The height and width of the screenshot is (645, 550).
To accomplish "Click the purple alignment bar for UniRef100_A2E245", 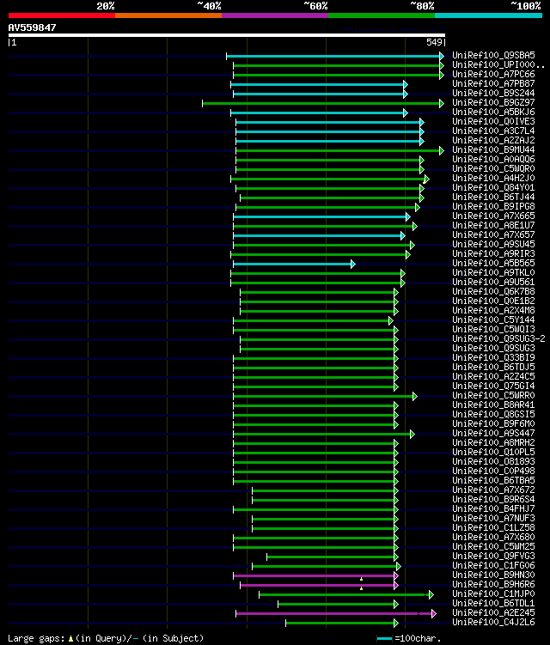I will 336,614.
